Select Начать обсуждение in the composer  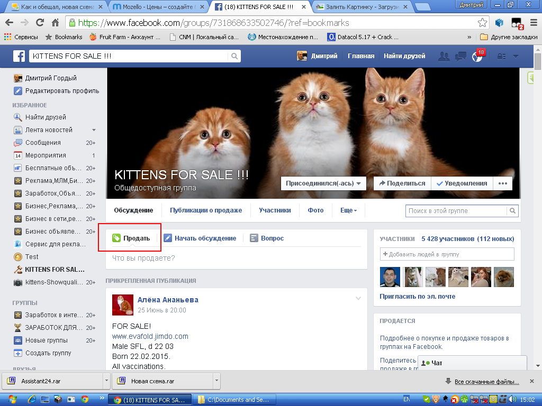pos(200,238)
